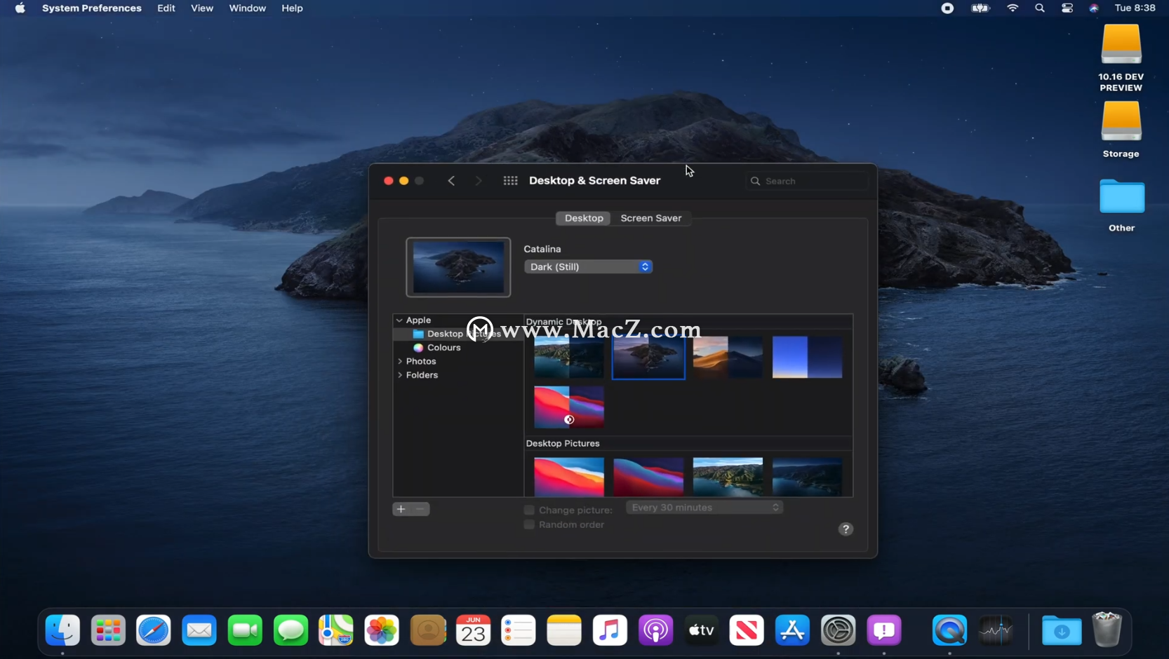1169x659 pixels.
Task: Open FaceTime from the Dock
Action: pos(245,630)
